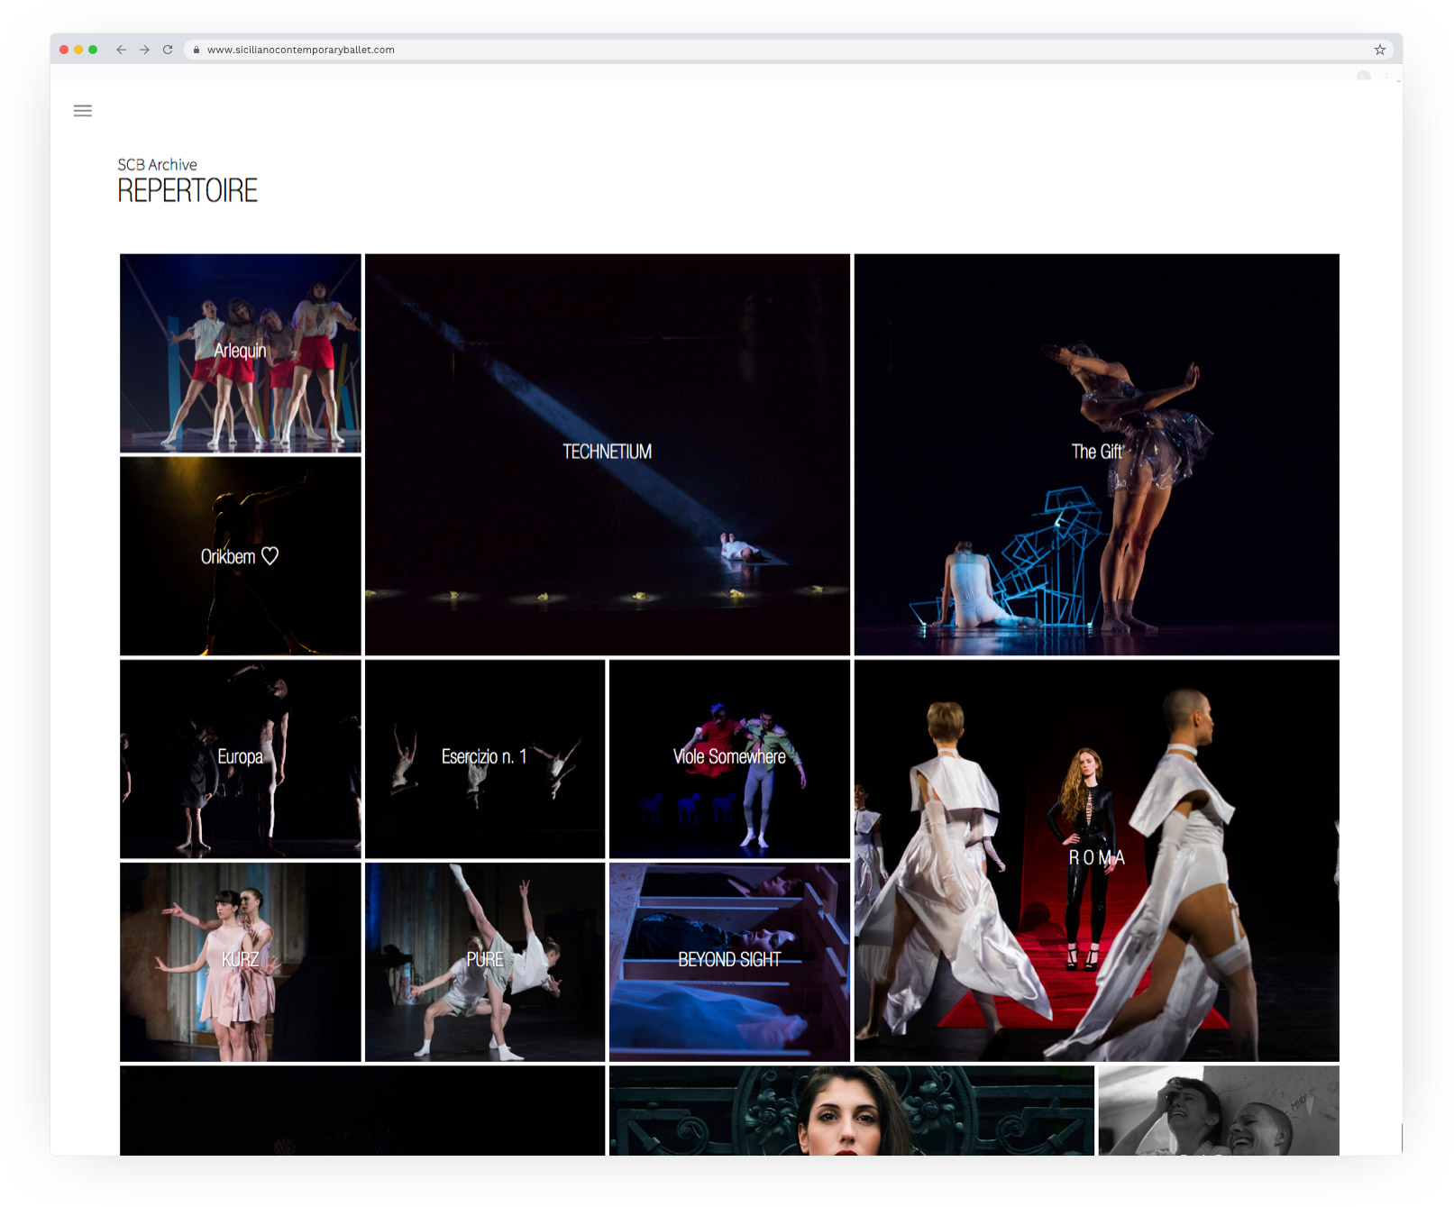Open the TECHNETIUM production tile

(x=608, y=454)
